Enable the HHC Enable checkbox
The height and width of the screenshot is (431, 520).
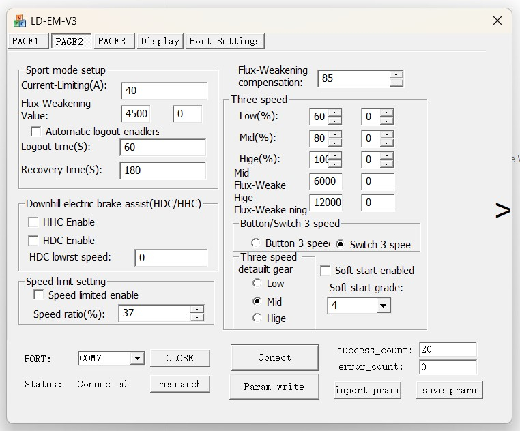tap(33, 222)
